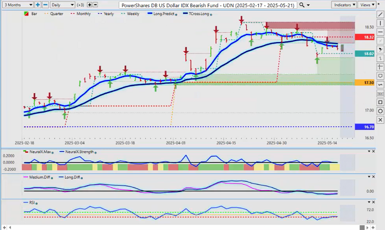Click the Long.Diff settings dot
This screenshot has height=230, width=385.
point(82,178)
